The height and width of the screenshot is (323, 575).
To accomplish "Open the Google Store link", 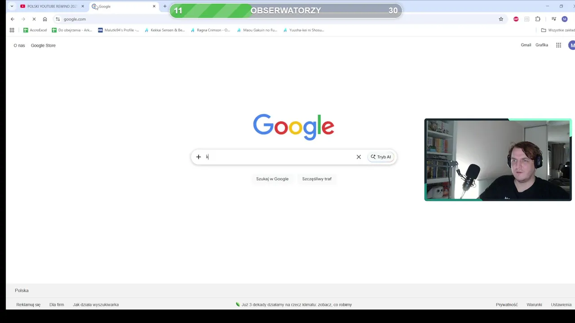I will click(43, 45).
